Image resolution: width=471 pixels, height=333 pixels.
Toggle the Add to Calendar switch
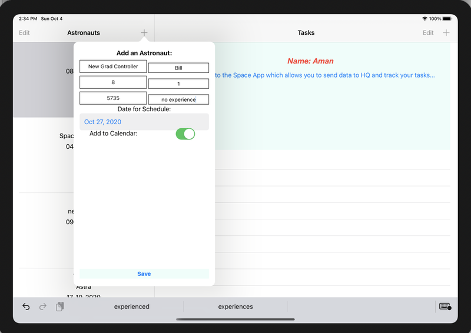185,134
